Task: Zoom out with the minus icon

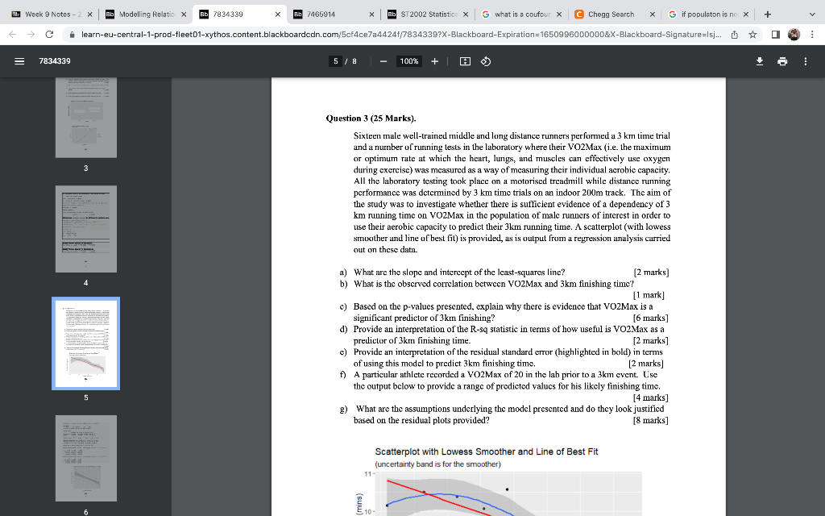Action: [x=383, y=61]
